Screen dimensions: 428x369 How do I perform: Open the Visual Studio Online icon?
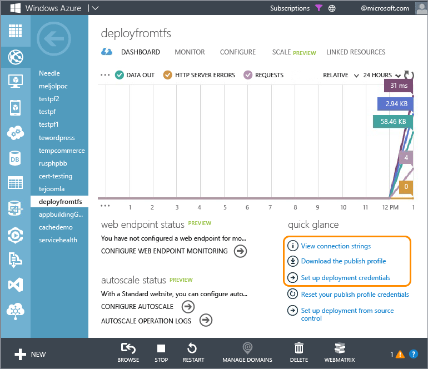[x=16, y=285]
